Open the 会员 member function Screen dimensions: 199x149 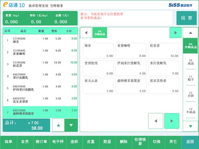pos(25,141)
